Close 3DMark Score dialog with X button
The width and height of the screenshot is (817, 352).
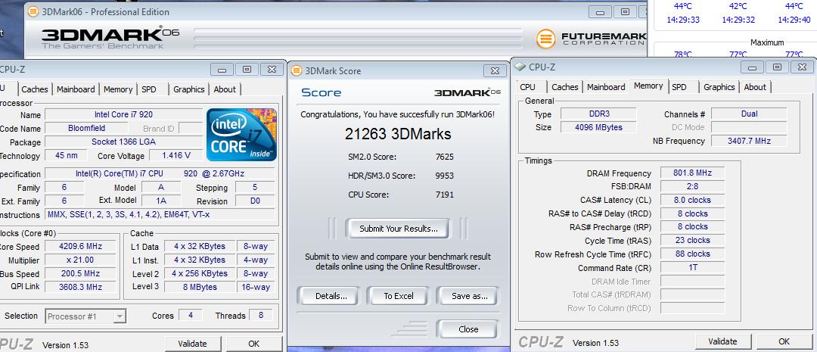[495, 71]
